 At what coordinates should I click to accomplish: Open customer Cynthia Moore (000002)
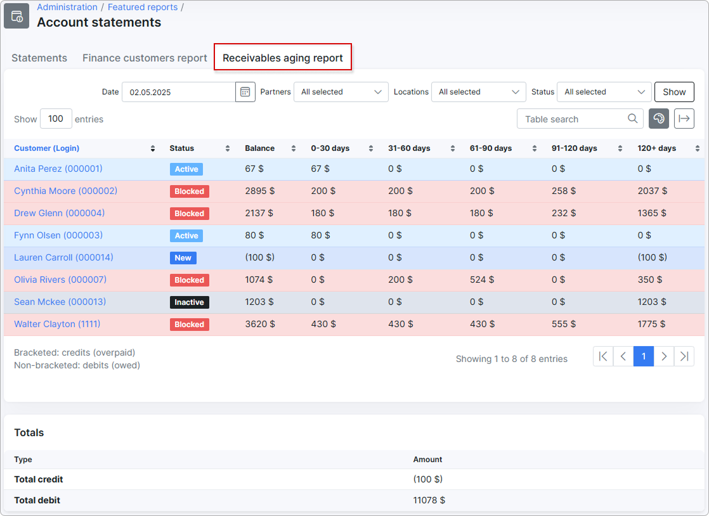point(65,191)
